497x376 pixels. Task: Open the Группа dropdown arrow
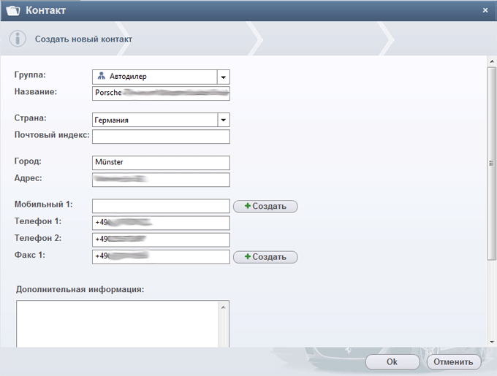[x=224, y=77]
